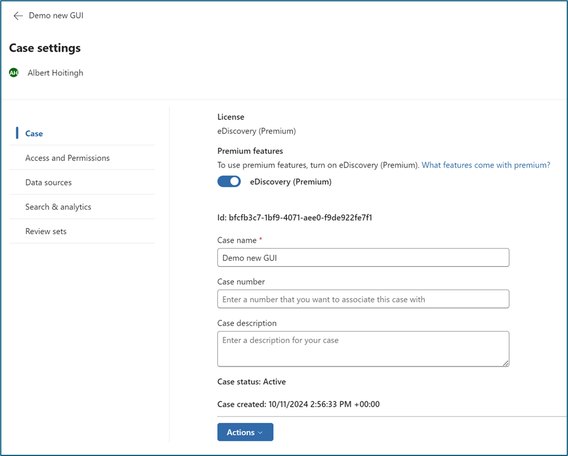
Task: Open the Access and Permissions section
Action: coord(67,158)
